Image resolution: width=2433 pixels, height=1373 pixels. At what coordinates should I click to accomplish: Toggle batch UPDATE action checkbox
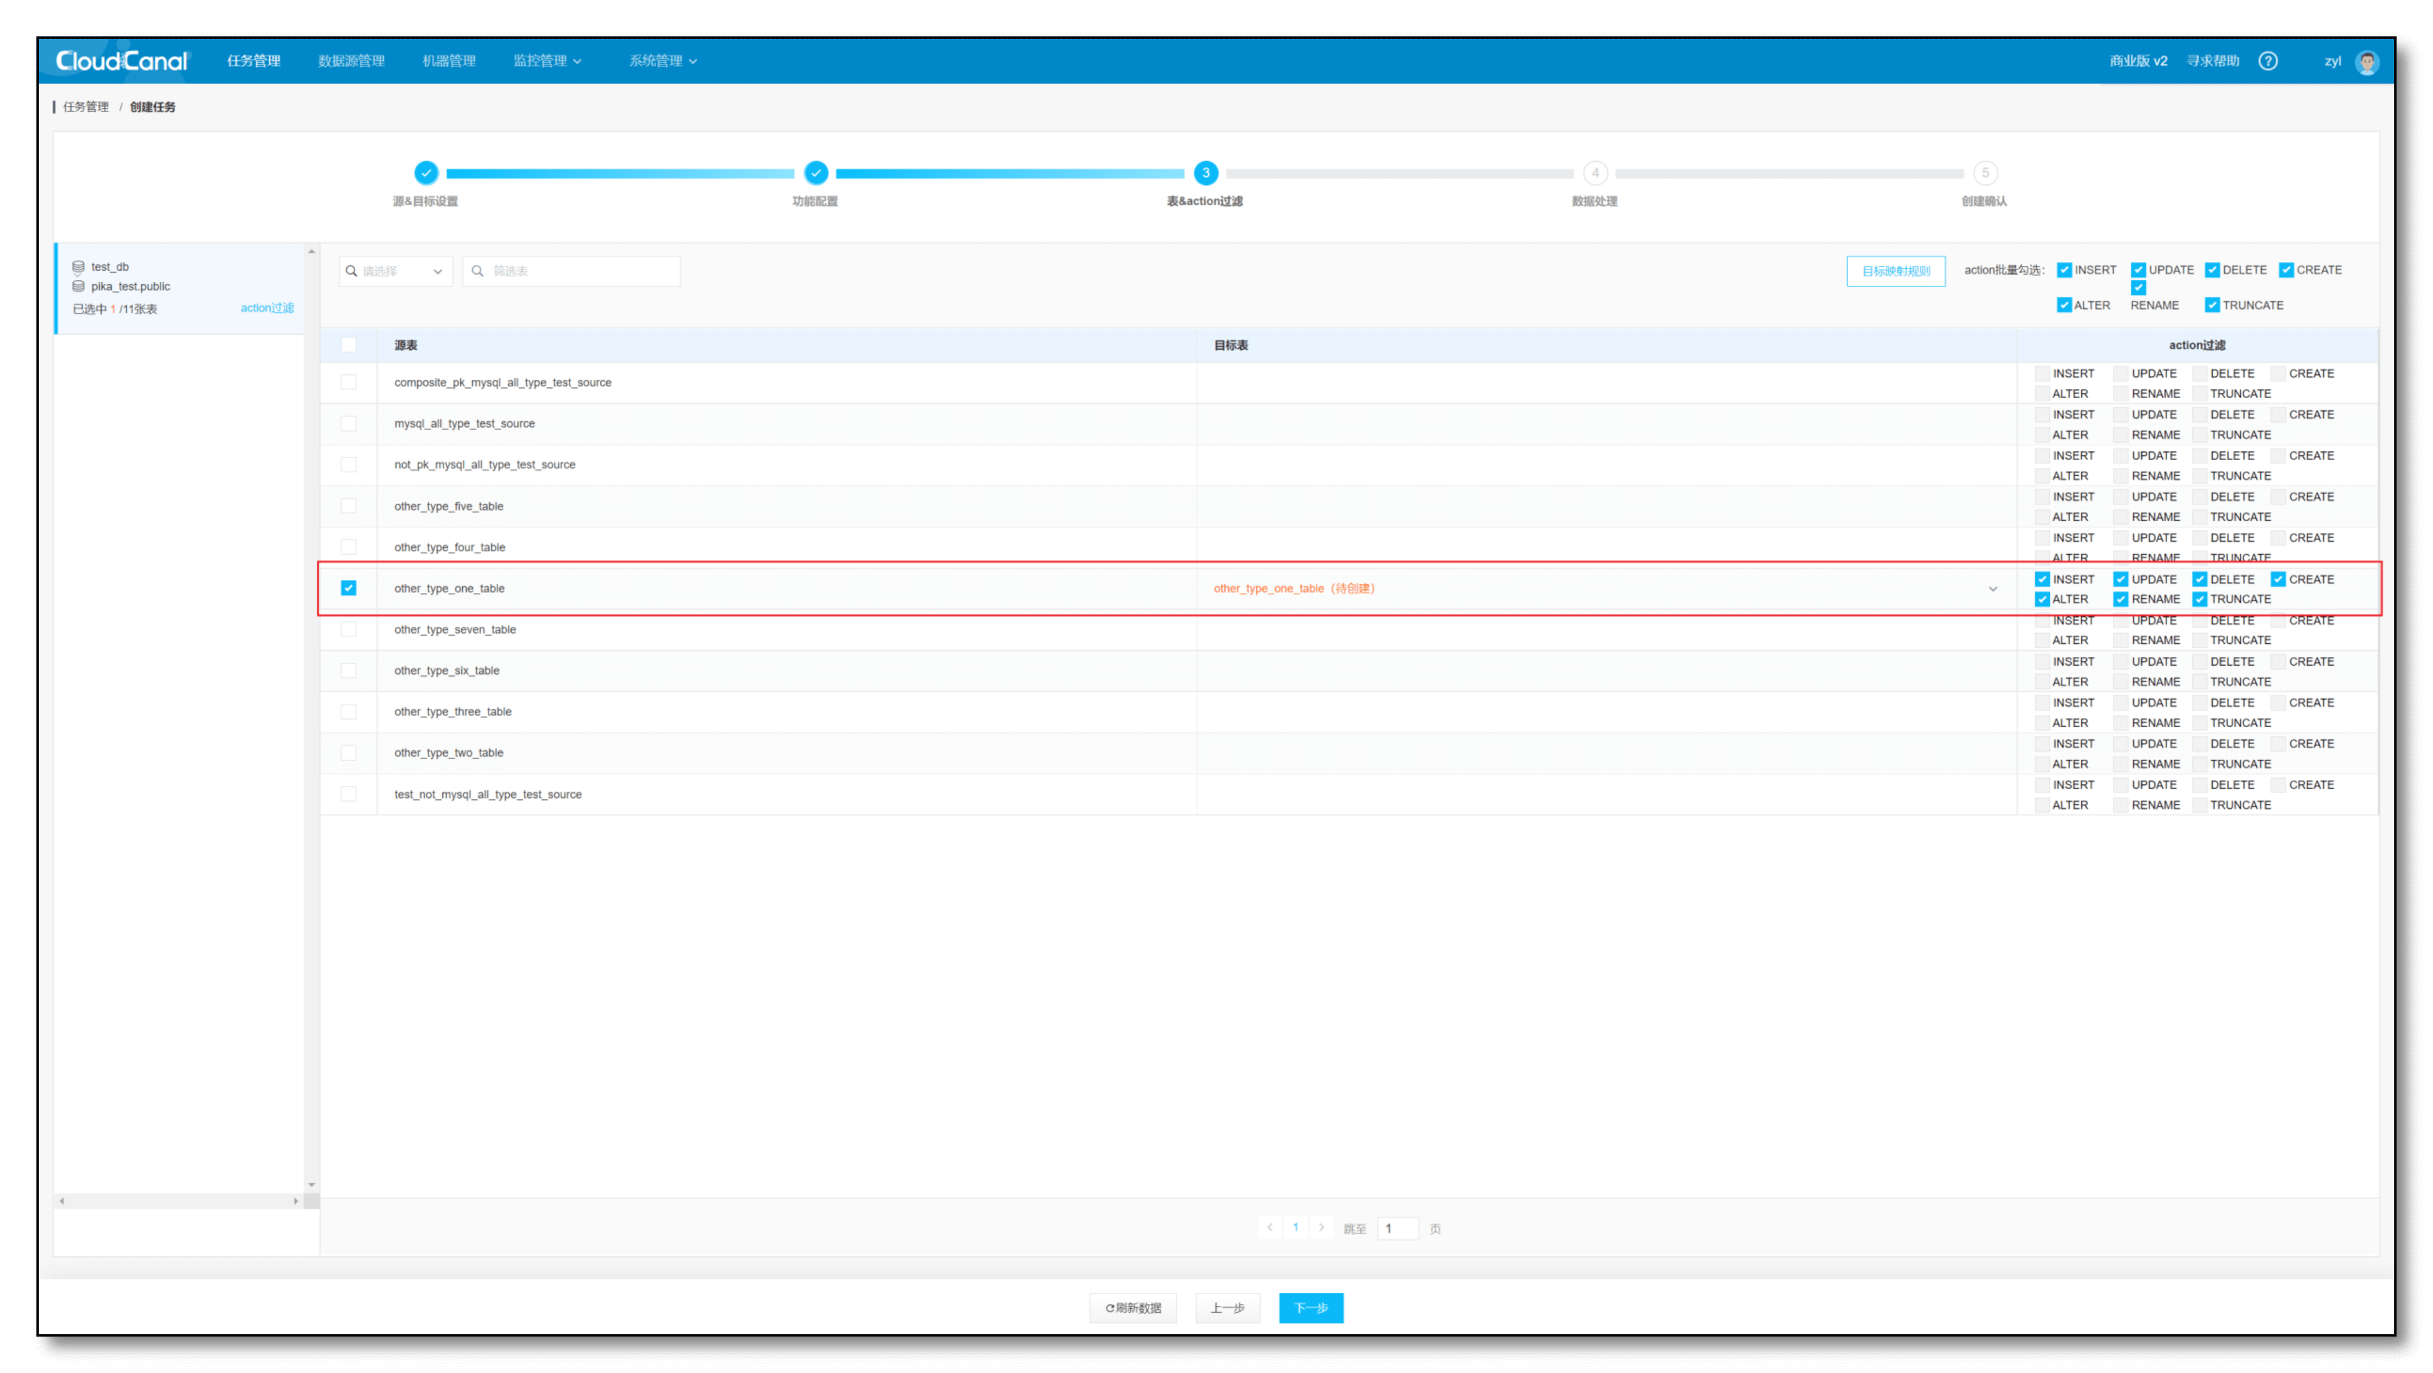pos(2138,270)
